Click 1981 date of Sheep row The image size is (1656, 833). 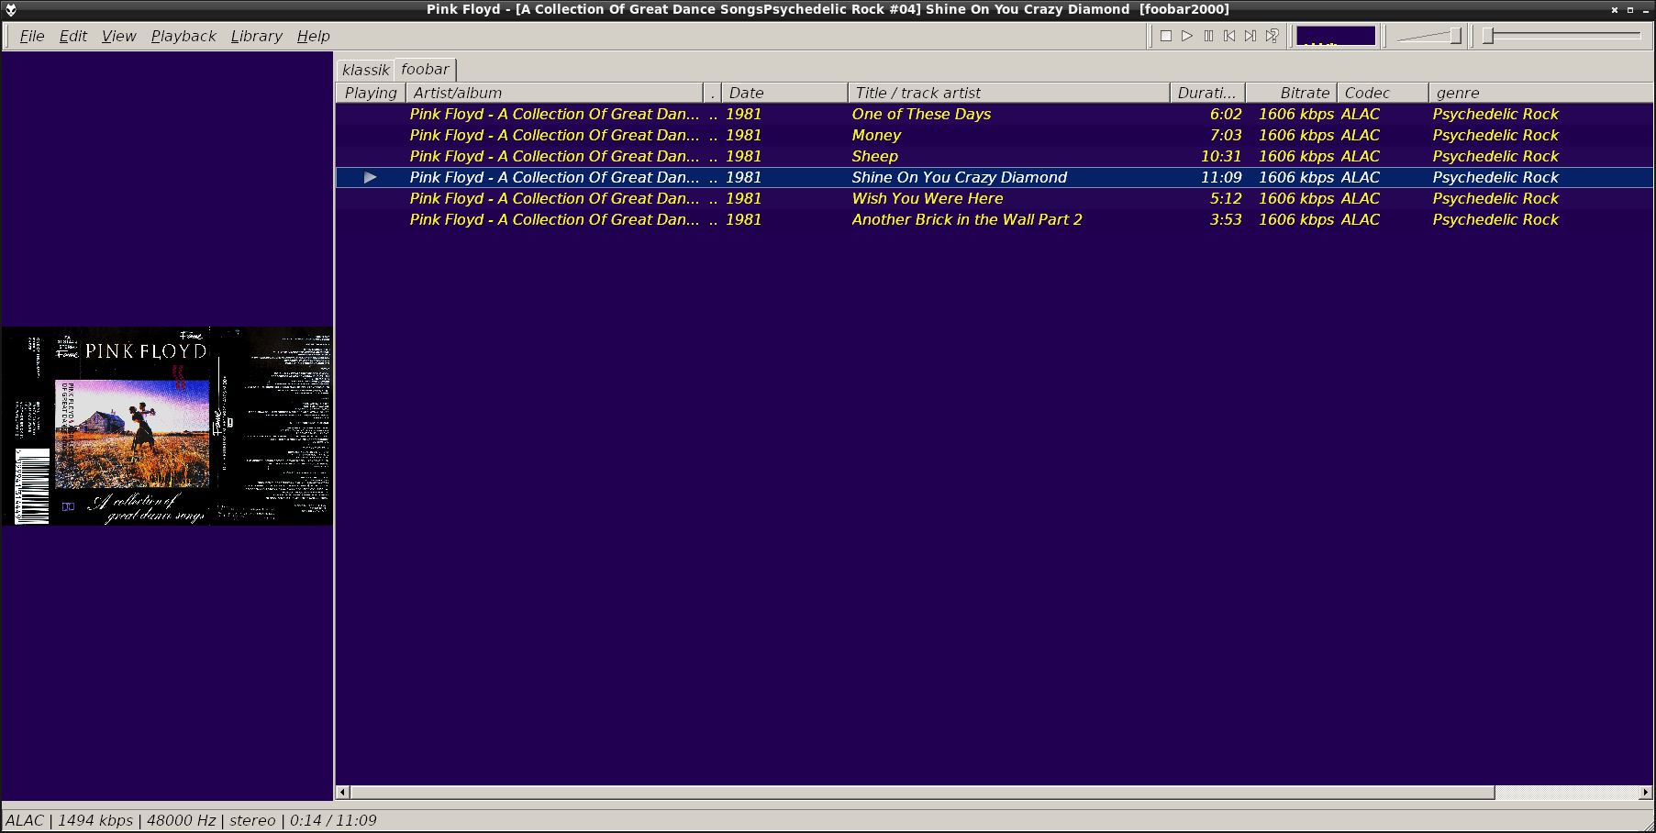(743, 156)
